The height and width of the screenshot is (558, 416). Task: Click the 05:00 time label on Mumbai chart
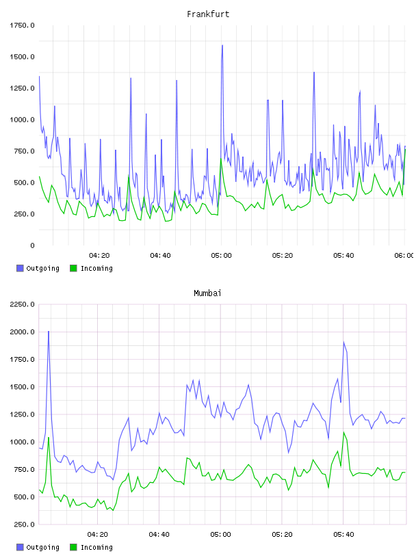pyautogui.click(x=220, y=534)
